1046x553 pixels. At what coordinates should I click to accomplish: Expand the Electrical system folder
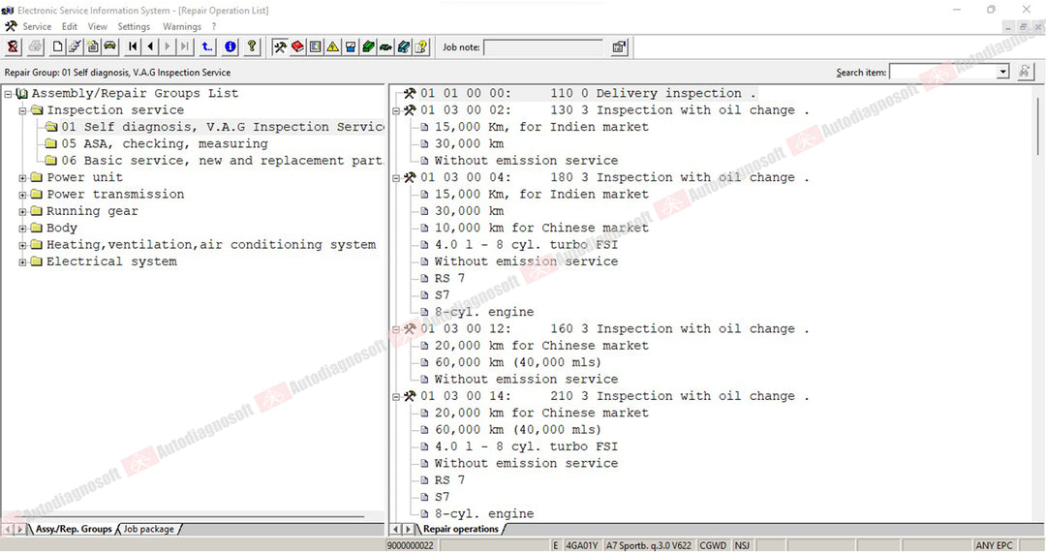[x=22, y=262]
